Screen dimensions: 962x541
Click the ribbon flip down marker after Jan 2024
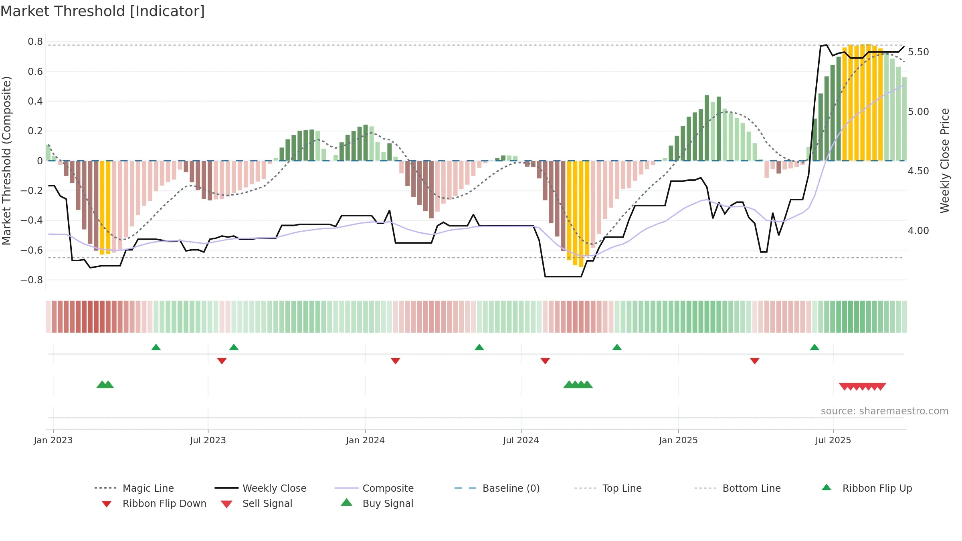(396, 361)
